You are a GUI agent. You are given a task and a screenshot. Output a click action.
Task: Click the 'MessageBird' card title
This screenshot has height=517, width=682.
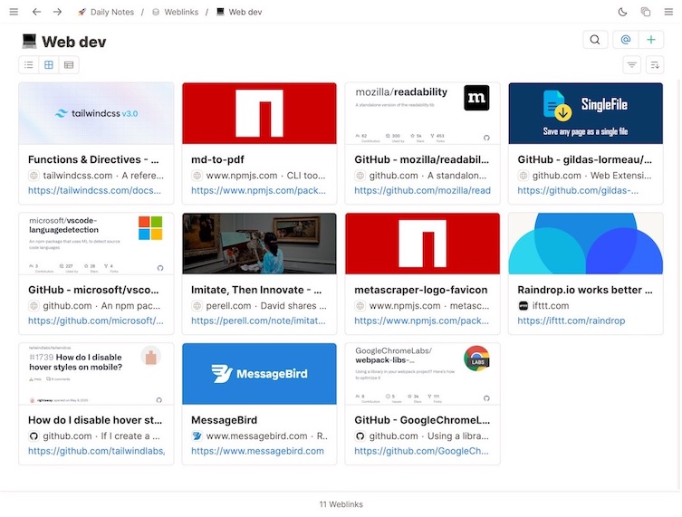point(224,420)
